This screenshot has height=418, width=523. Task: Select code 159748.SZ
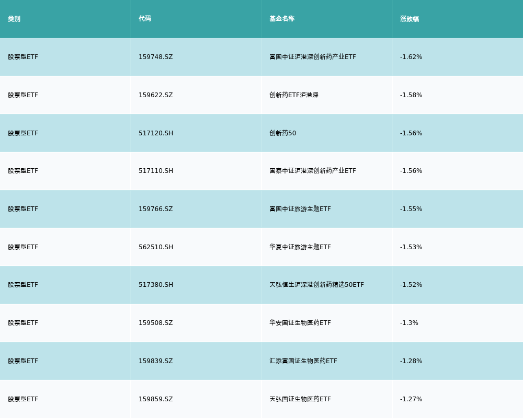tap(155, 57)
